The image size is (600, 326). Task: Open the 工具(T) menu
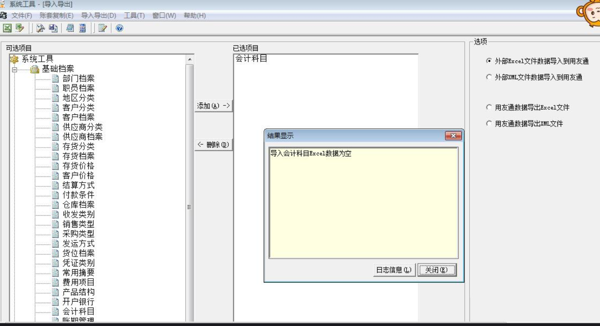[134, 16]
